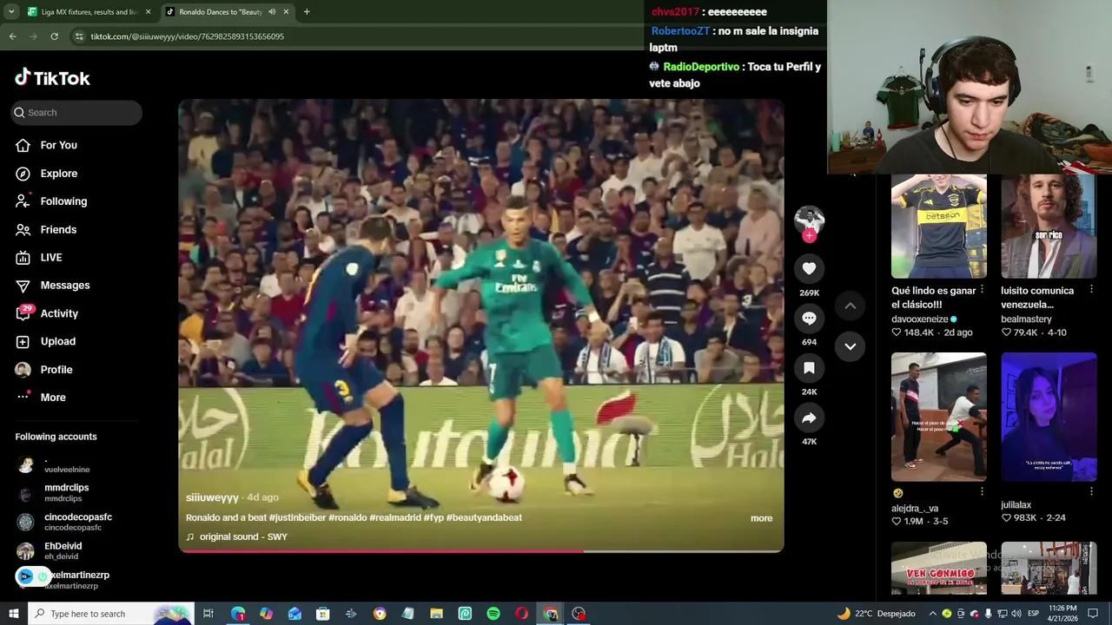Image resolution: width=1112 pixels, height=625 pixels.
Task: Open original sound - SWY link
Action: pyautogui.click(x=243, y=537)
